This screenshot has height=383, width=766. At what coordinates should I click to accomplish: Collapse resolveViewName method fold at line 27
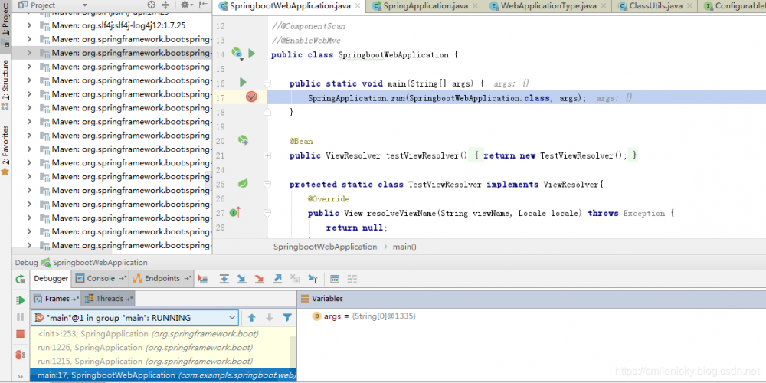click(x=267, y=213)
